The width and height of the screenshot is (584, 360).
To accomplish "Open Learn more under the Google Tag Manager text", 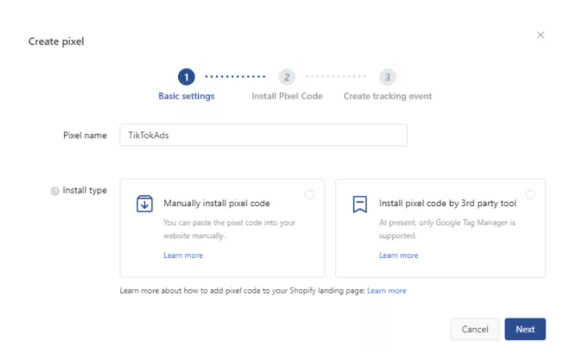I will pyautogui.click(x=398, y=255).
